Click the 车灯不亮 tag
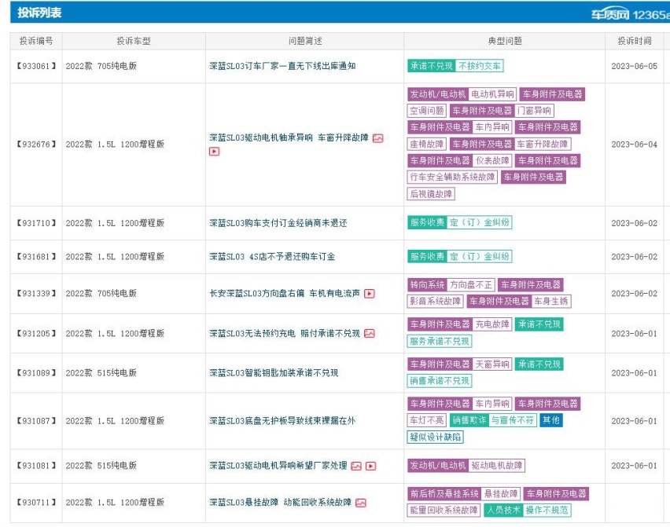Screen dimensions: 670x527 click(427, 420)
